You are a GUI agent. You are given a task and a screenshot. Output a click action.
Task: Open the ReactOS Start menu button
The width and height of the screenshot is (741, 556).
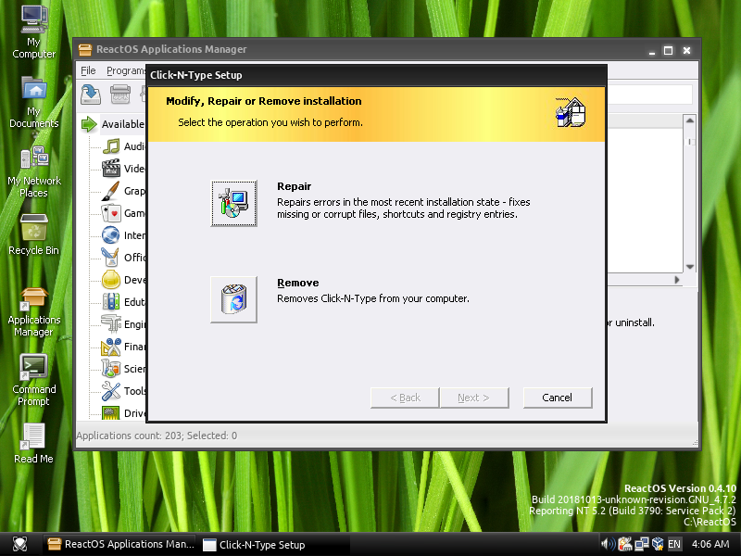click(19, 544)
